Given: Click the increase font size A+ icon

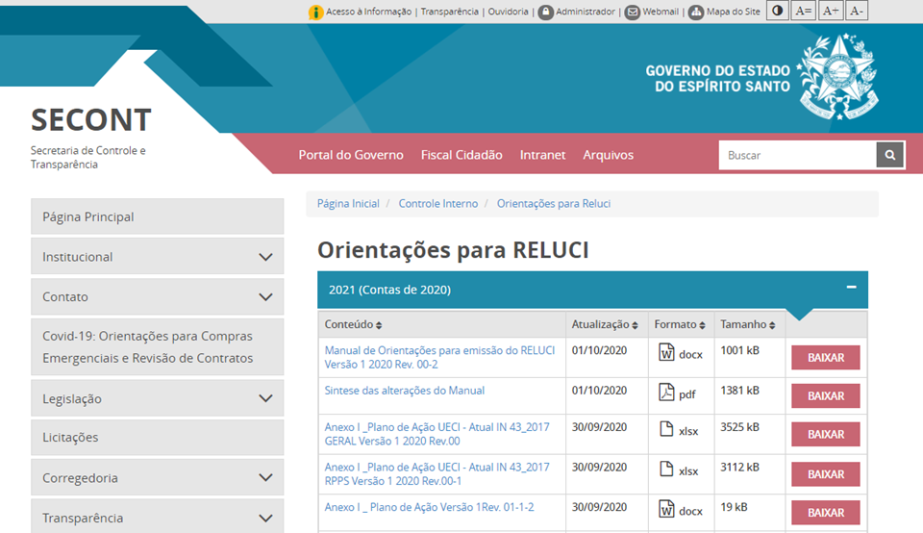Looking at the screenshot, I should pyautogui.click(x=831, y=12).
